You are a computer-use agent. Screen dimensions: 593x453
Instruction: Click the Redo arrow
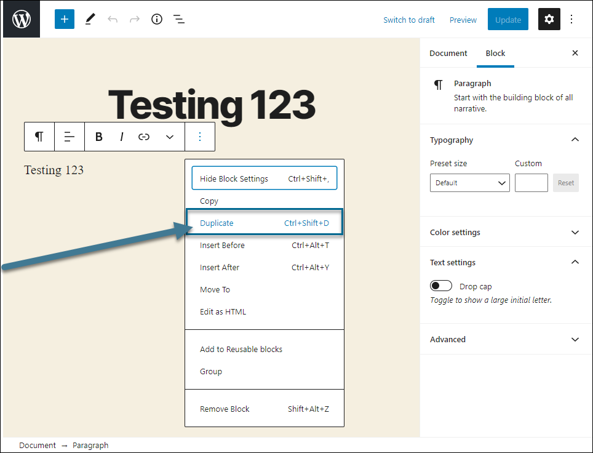(135, 19)
